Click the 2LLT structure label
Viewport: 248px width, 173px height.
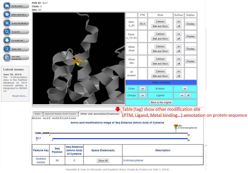tap(38, 138)
